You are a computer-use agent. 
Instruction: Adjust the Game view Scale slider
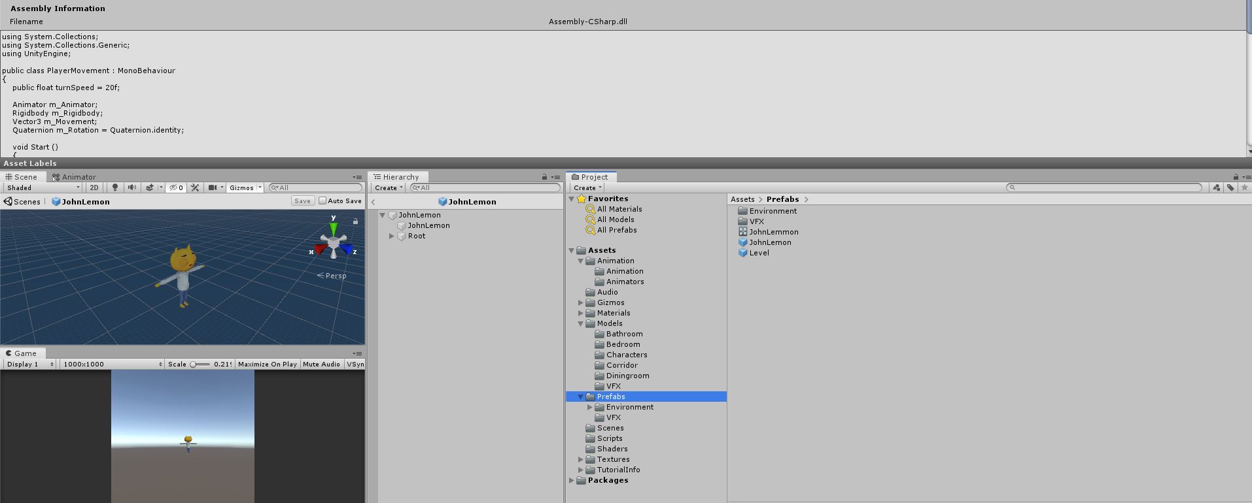(201, 364)
